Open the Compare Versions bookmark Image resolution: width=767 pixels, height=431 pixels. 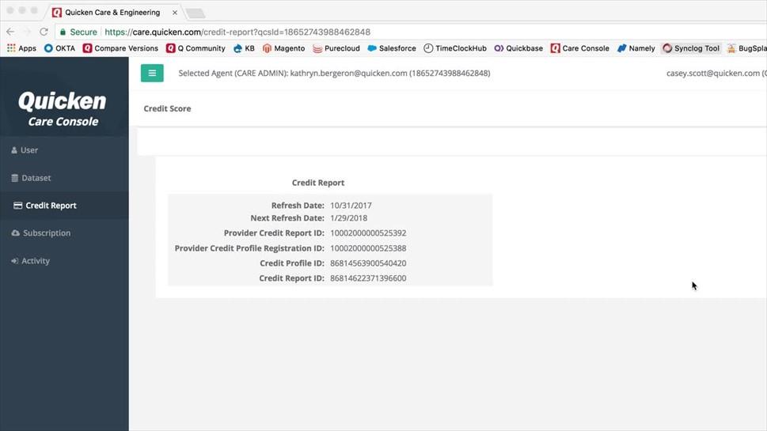[x=120, y=48]
